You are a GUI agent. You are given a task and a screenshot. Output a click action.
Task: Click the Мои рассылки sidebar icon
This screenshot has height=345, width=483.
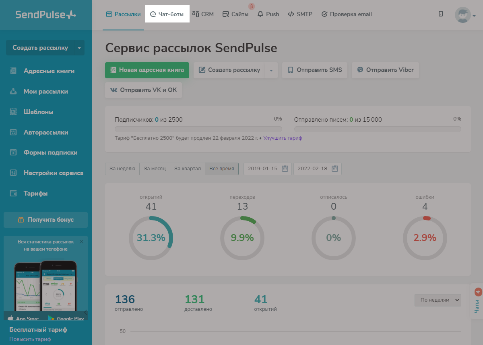(x=13, y=92)
